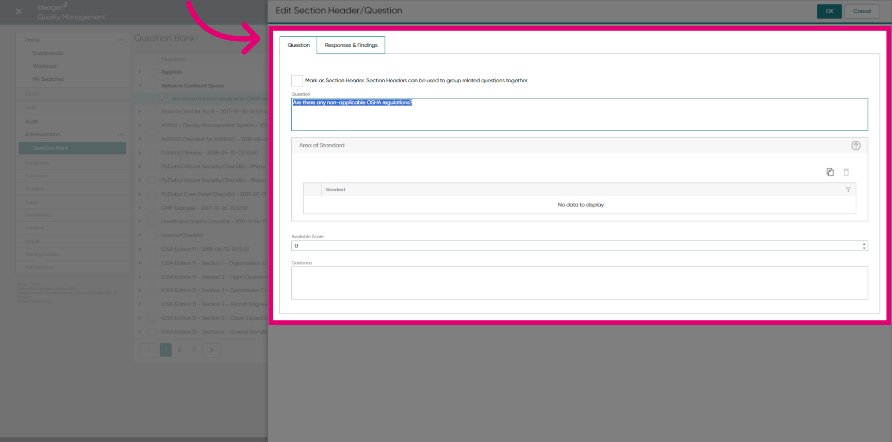Expand the IOSA Edition 11 Section 6 row
Image resolution: width=892 pixels, height=442 pixels.
(x=140, y=332)
